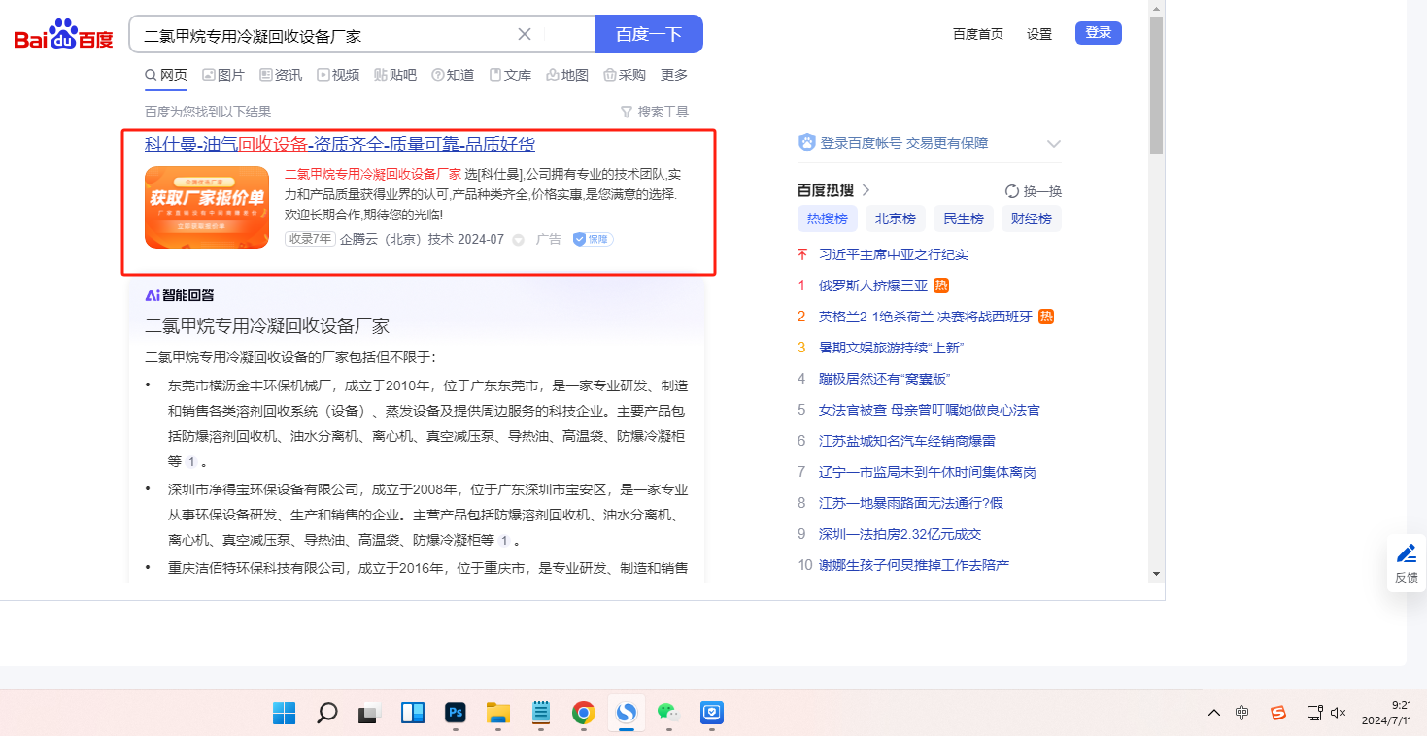This screenshot has height=736, width=1427.
Task: Open Windows taskbar search
Action: (327, 713)
